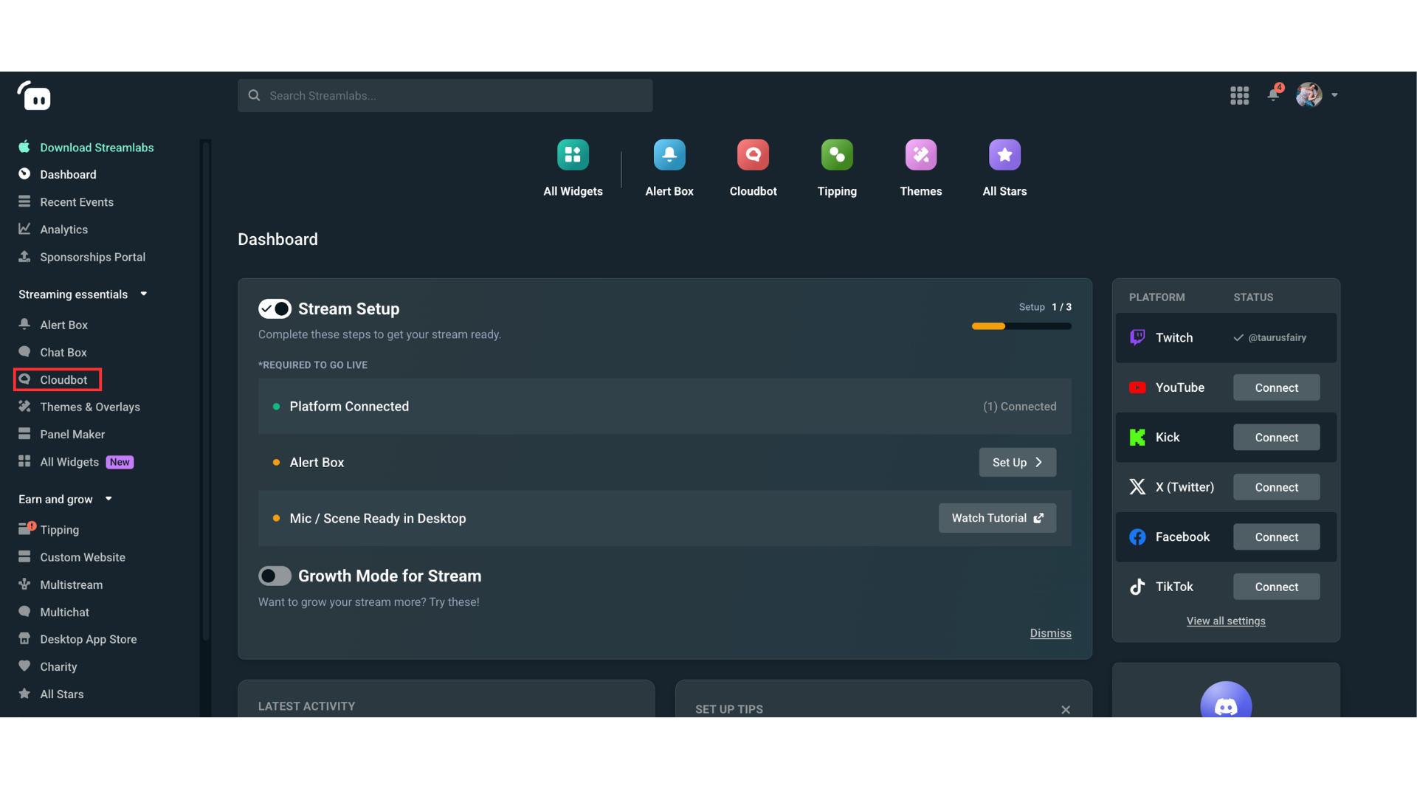Viewport: 1417px width, 797px height.
Task: Open Dashboard in the sidebar
Action: [68, 175]
